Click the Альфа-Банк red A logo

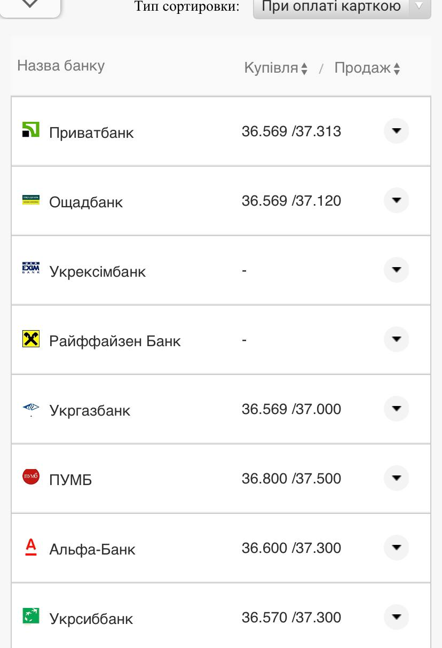coord(31,547)
